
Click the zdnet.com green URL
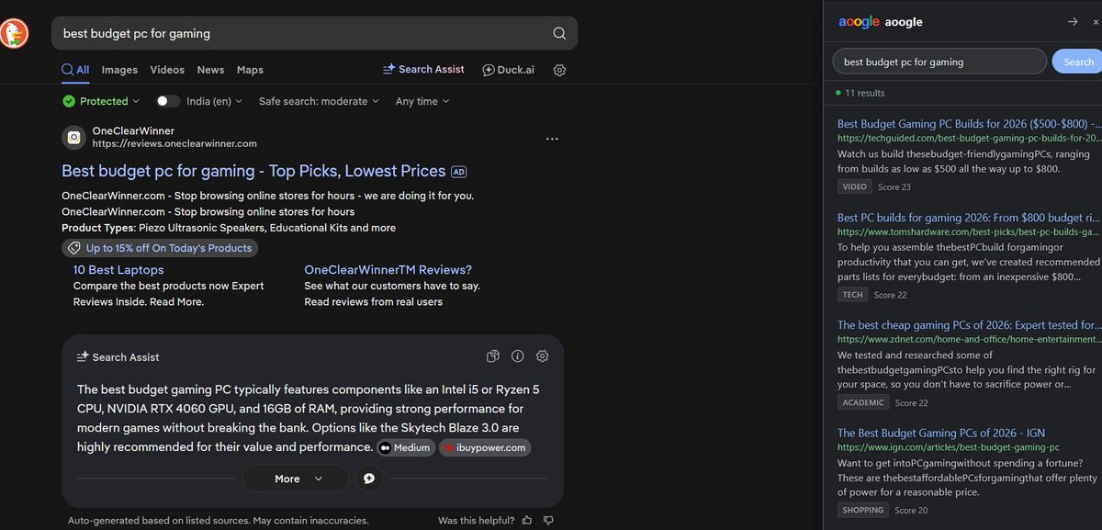(968, 340)
